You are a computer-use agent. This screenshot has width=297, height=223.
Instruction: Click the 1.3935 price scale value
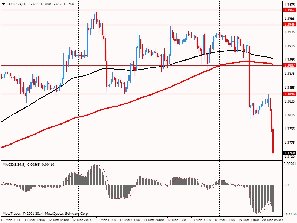click(290, 32)
